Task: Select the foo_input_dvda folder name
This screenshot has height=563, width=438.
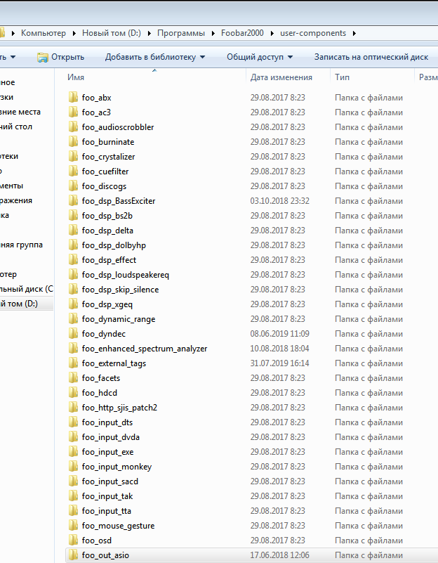Action: click(111, 437)
